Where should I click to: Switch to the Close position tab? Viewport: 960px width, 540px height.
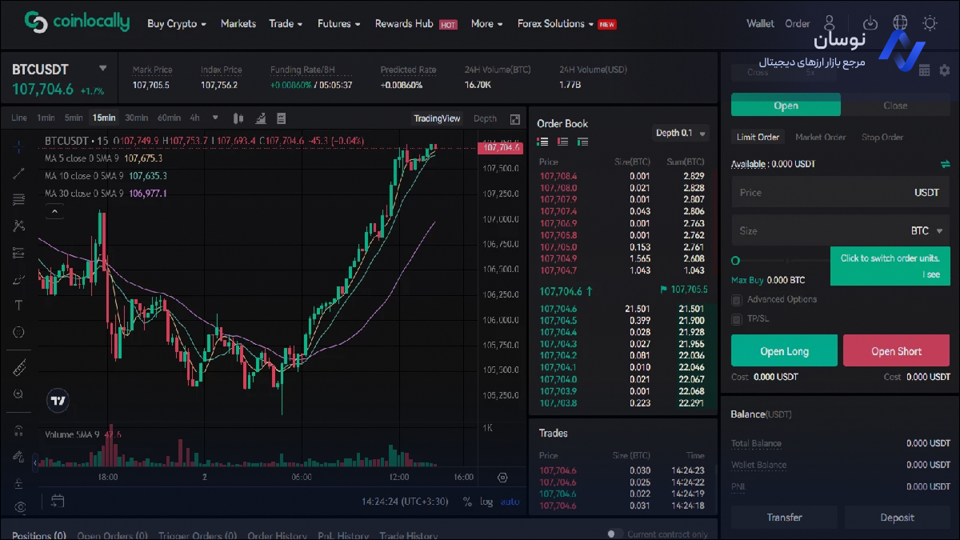pos(895,105)
